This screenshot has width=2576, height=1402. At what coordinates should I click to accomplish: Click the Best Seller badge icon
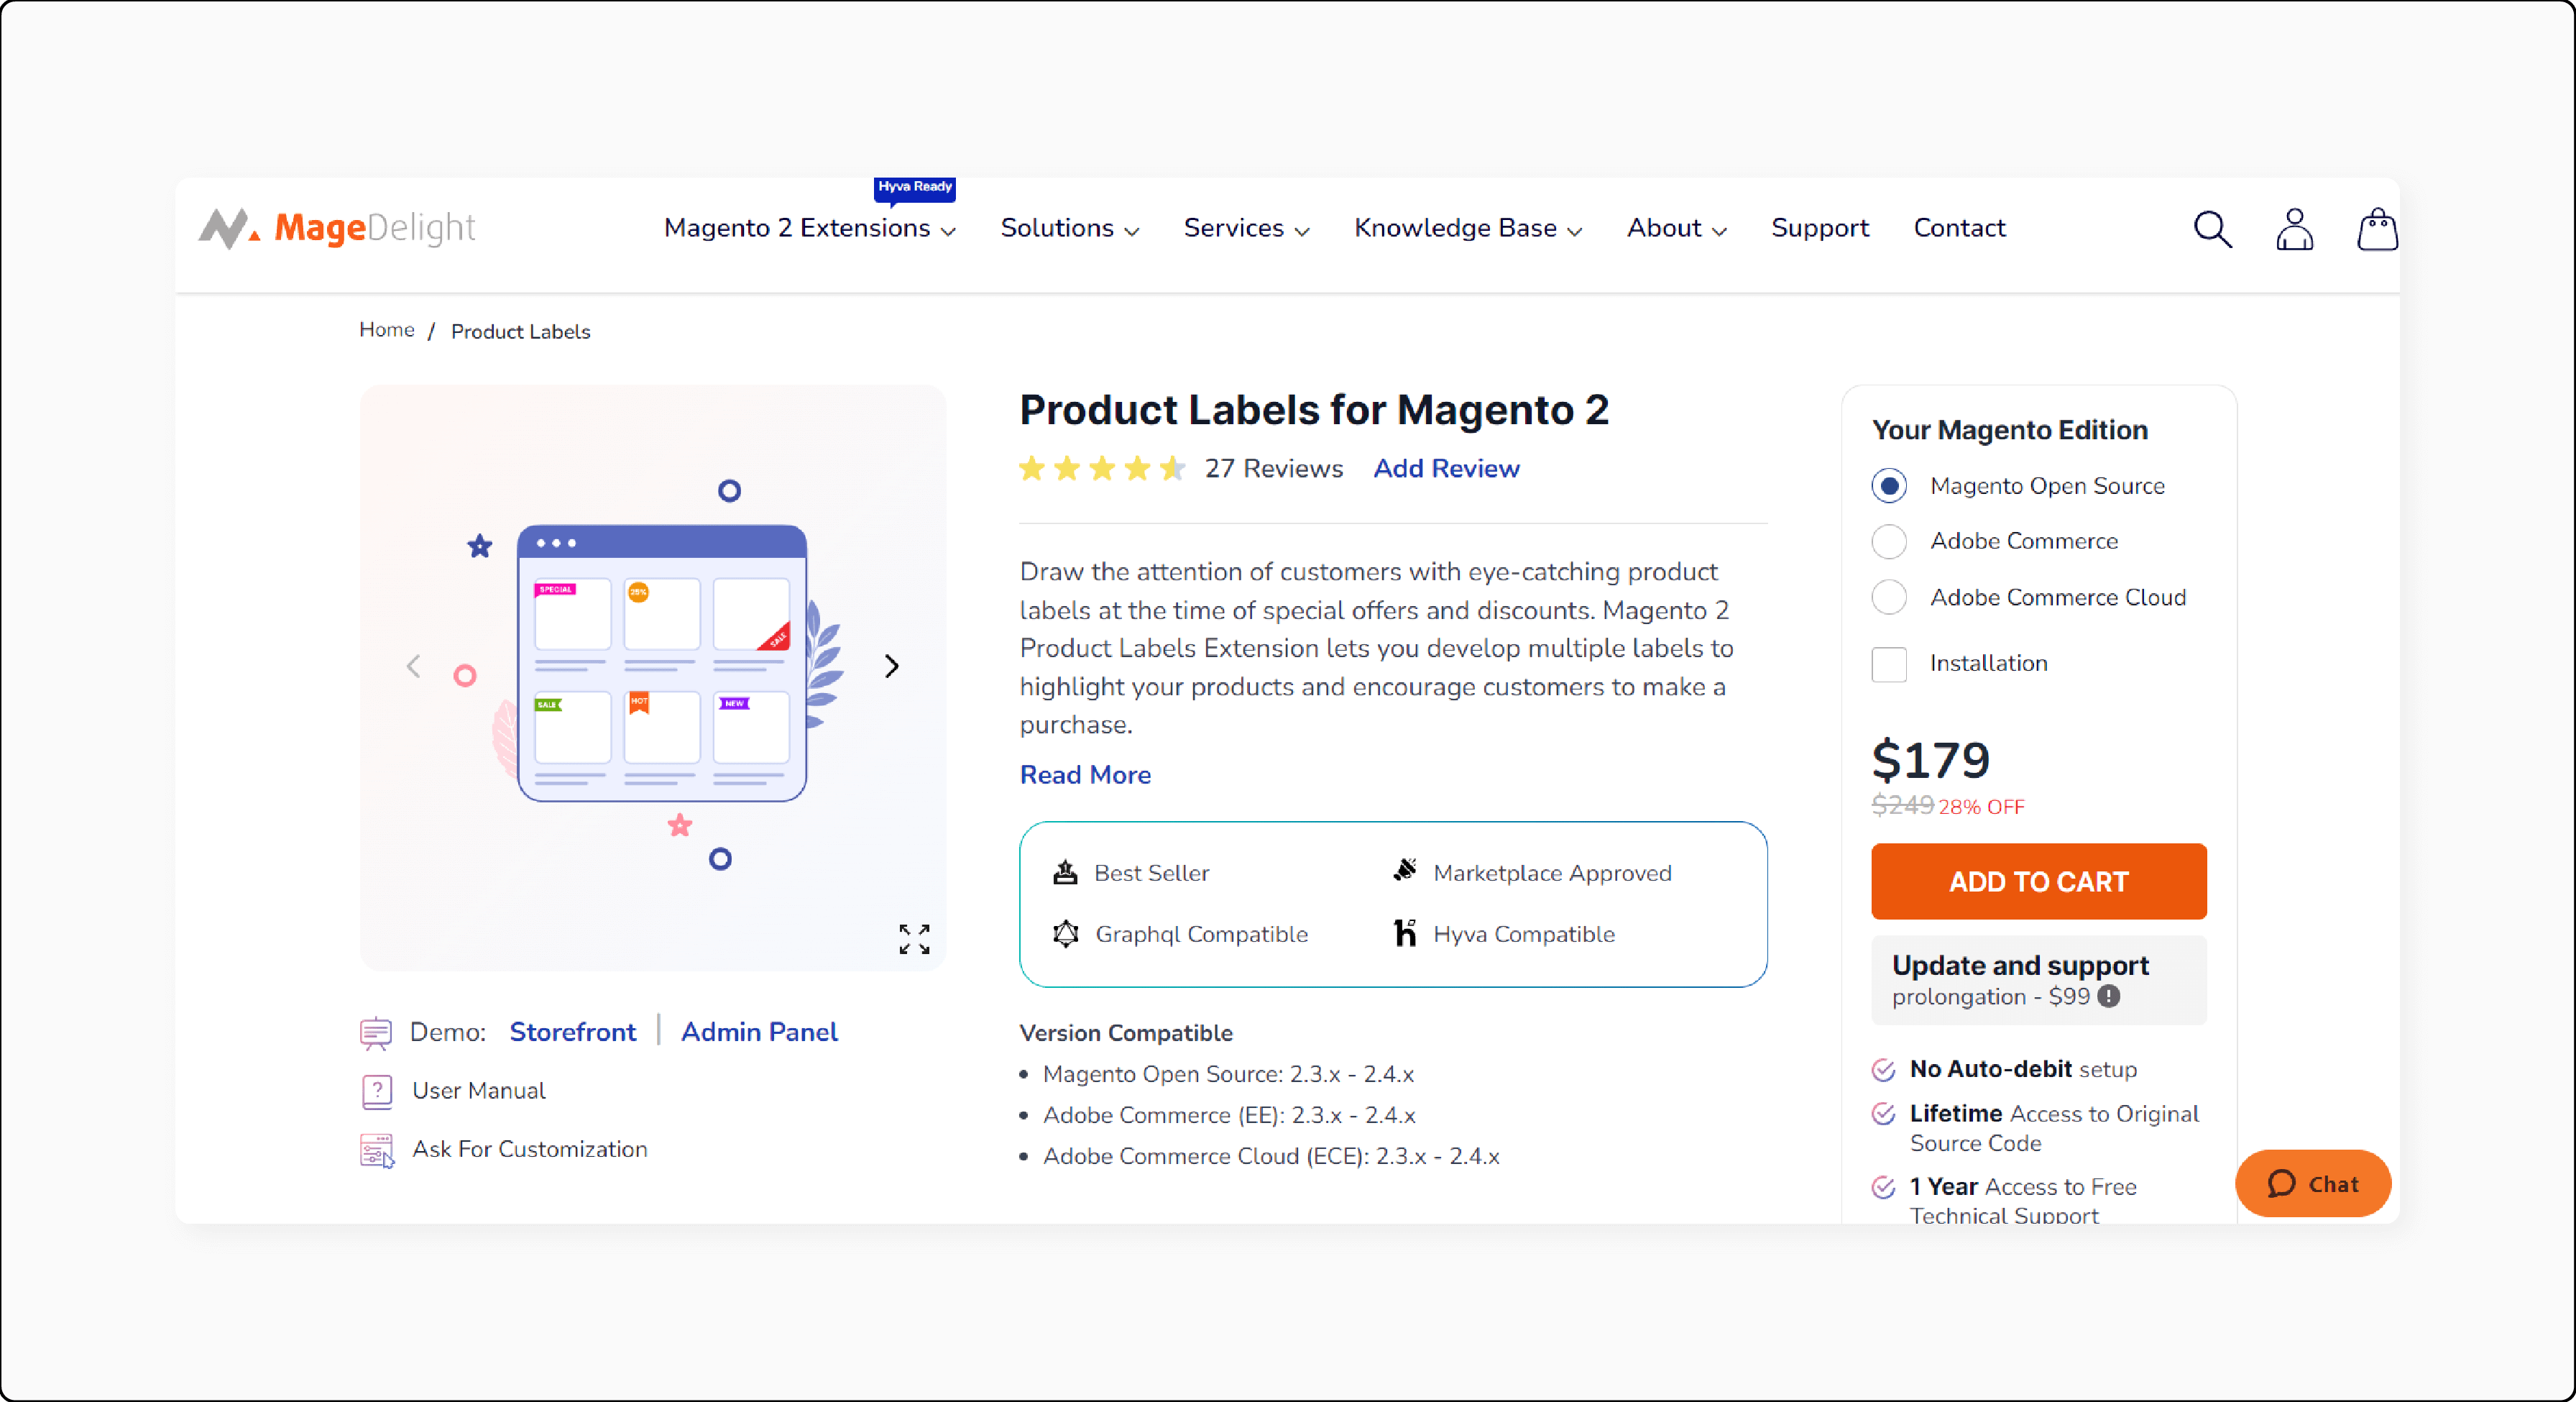(x=1063, y=872)
